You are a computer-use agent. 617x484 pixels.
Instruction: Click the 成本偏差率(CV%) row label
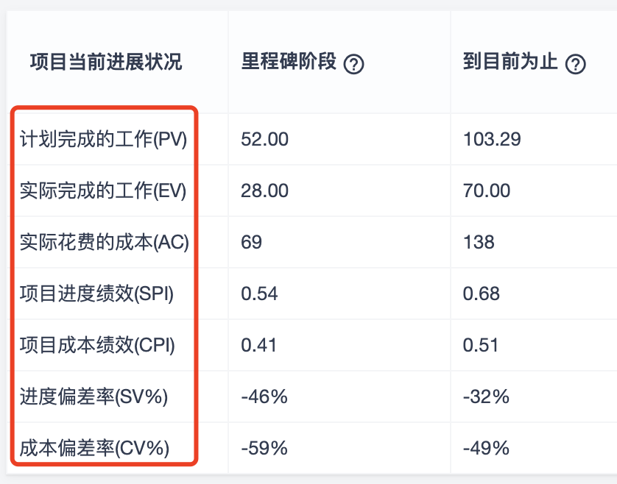[94, 448]
